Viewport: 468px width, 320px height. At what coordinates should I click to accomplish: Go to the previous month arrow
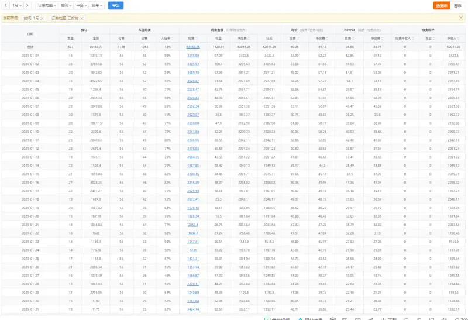point(6,5)
